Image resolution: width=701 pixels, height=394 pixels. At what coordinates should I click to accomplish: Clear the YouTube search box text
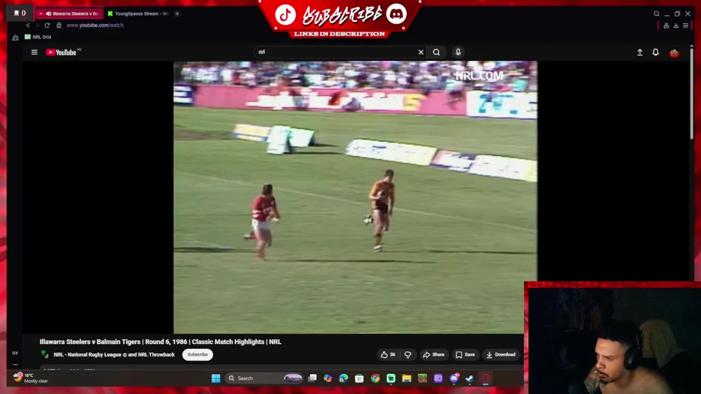pyautogui.click(x=421, y=52)
